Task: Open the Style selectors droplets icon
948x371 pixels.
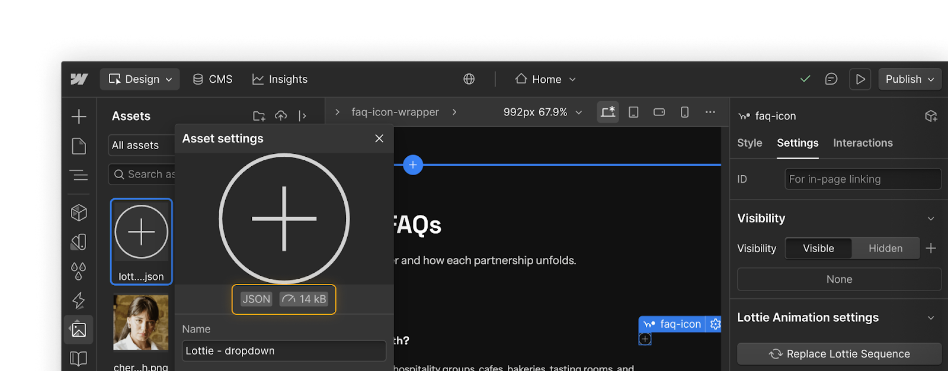Action: tap(79, 272)
